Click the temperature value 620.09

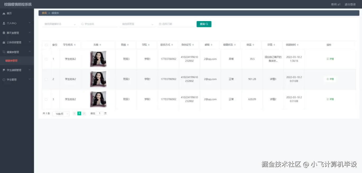pyautogui.click(x=252, y=99)
